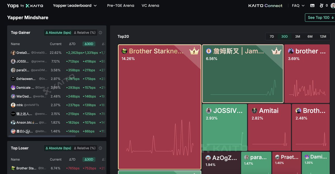Click 765bps loss value for Brother Sta

pos(73,168)
